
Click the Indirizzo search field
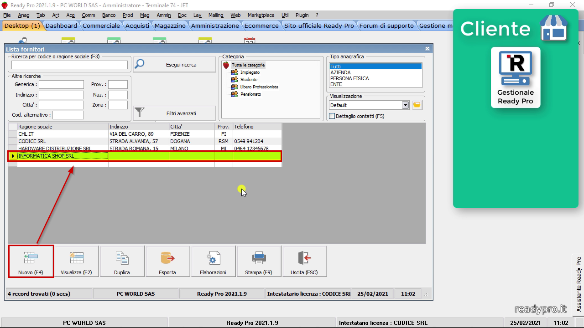coord(61,95)
